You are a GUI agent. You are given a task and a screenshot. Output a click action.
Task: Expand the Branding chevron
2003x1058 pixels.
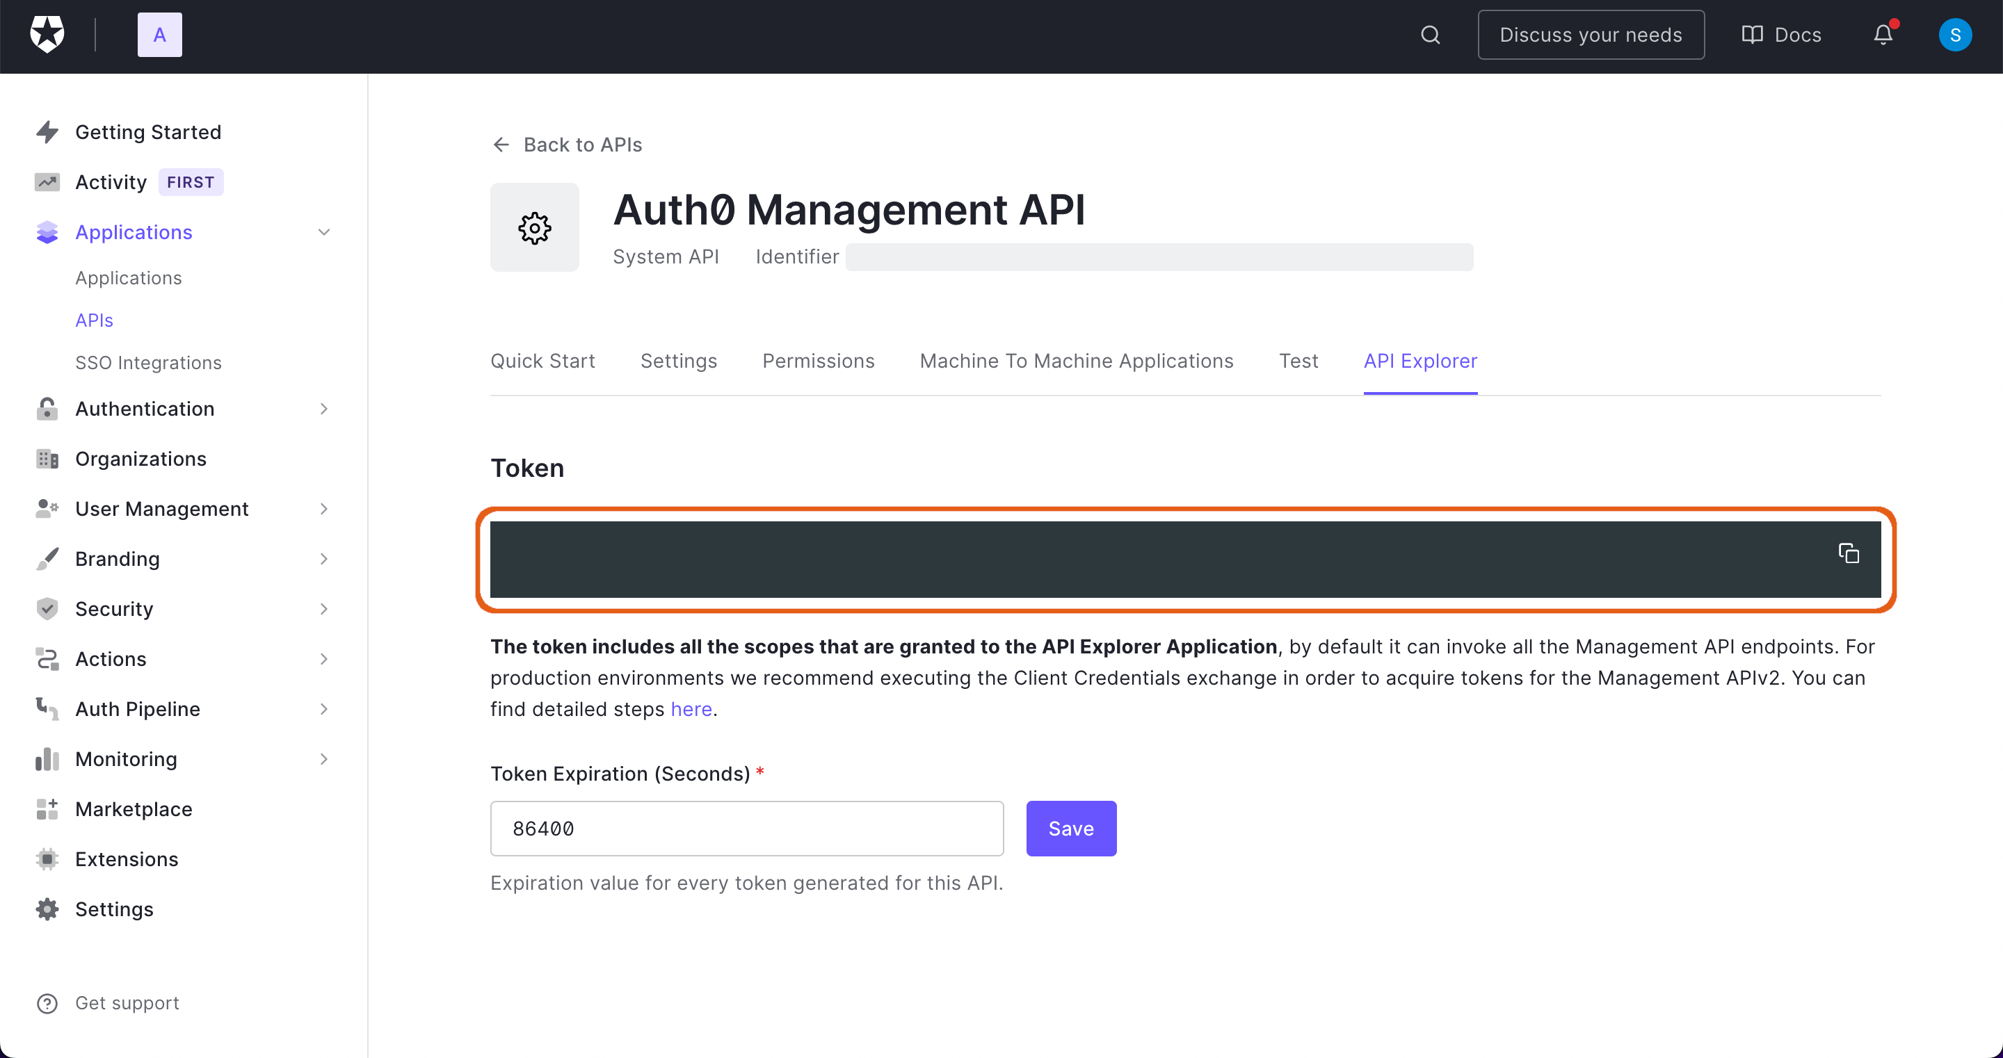click(324, 559)
